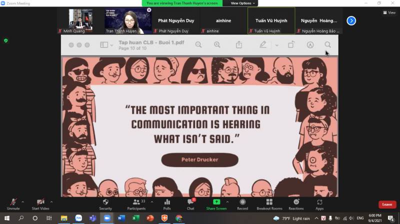400x224 pixels.
Task: Open the Apps panel
Action: pos(319,203)
